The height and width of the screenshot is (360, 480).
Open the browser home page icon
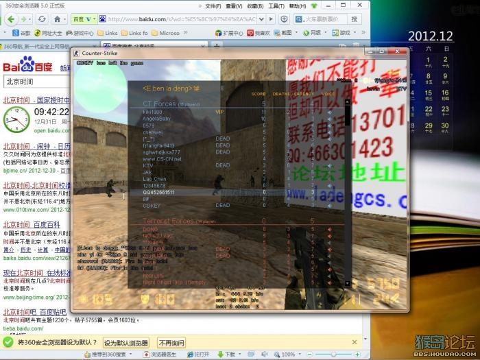57,19
